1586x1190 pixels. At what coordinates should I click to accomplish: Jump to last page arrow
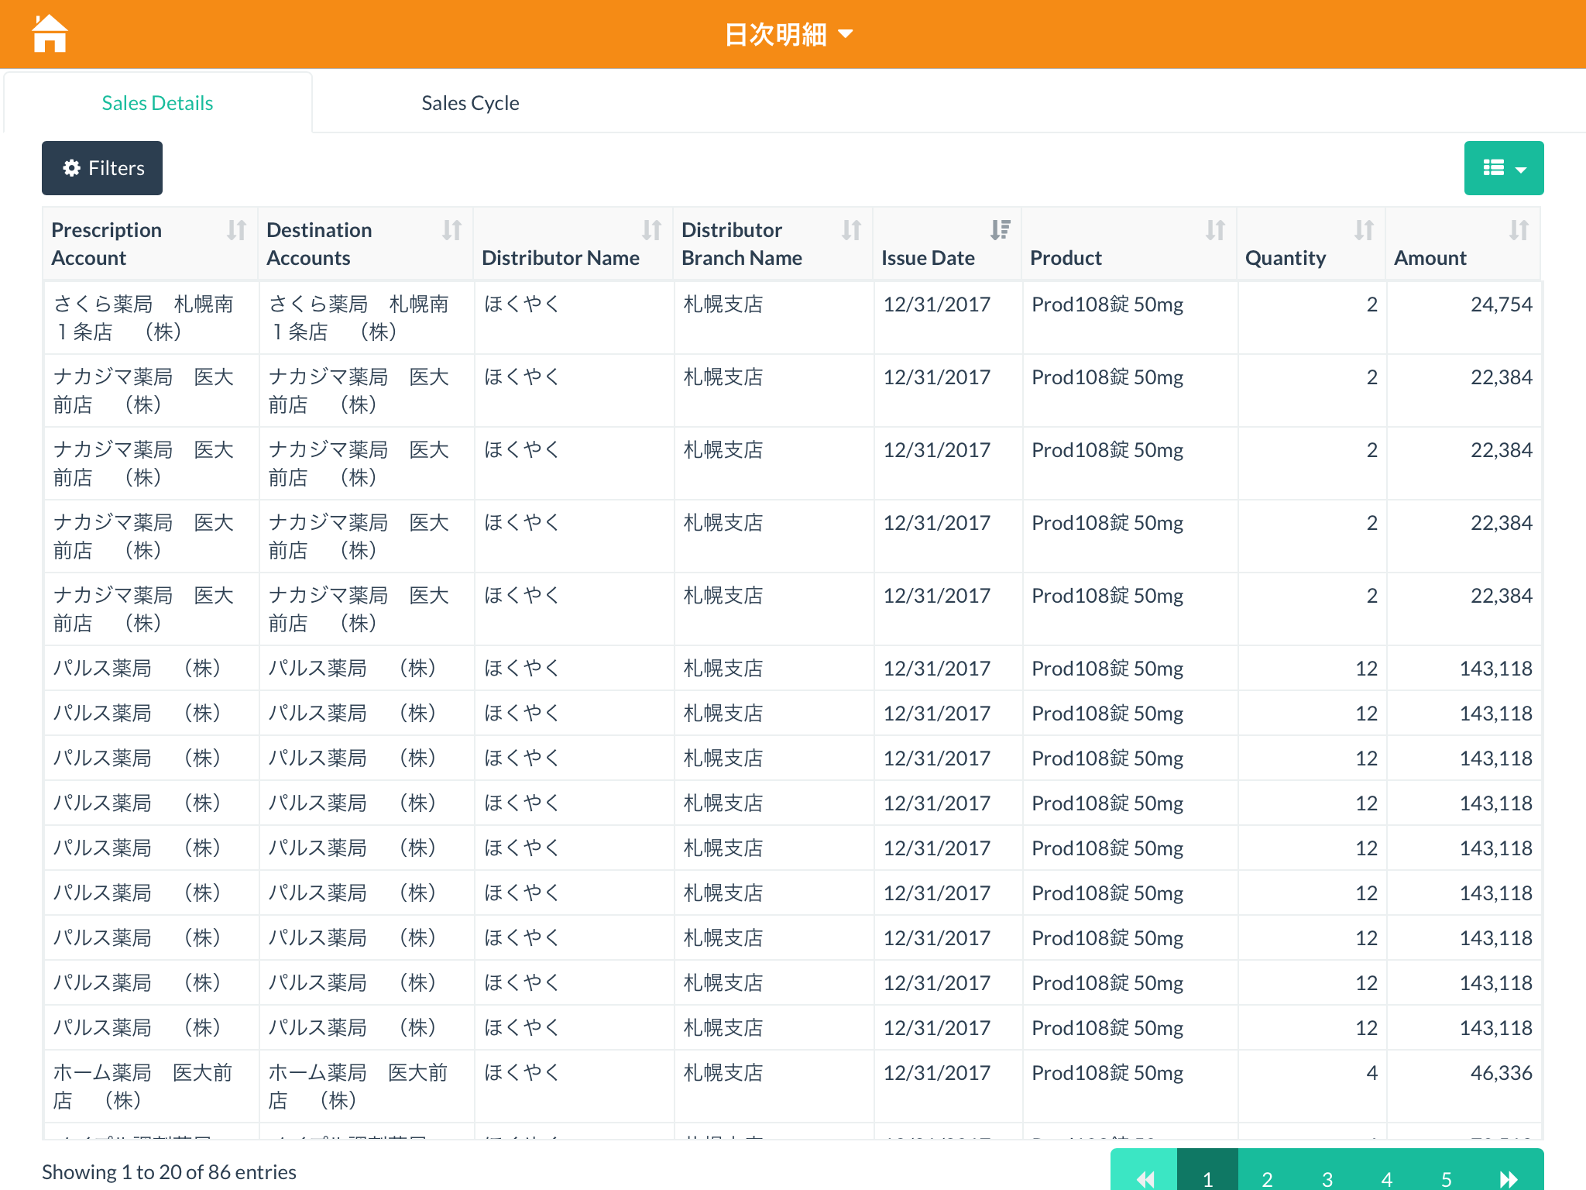pyautogui.click(x=1508, y=1178)
